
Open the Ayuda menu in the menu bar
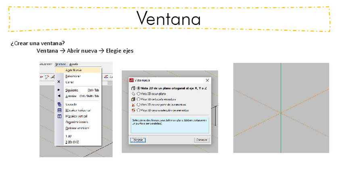[73, 64]
